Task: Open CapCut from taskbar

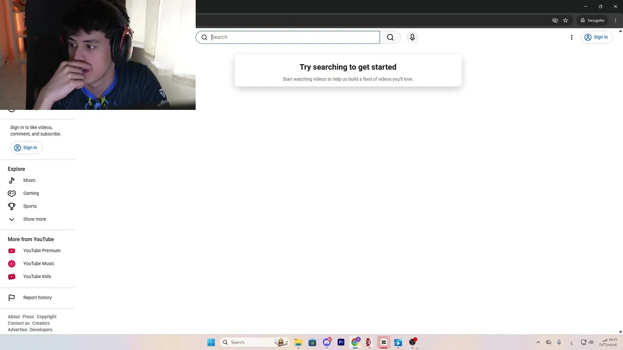Action: pos(384,342)
